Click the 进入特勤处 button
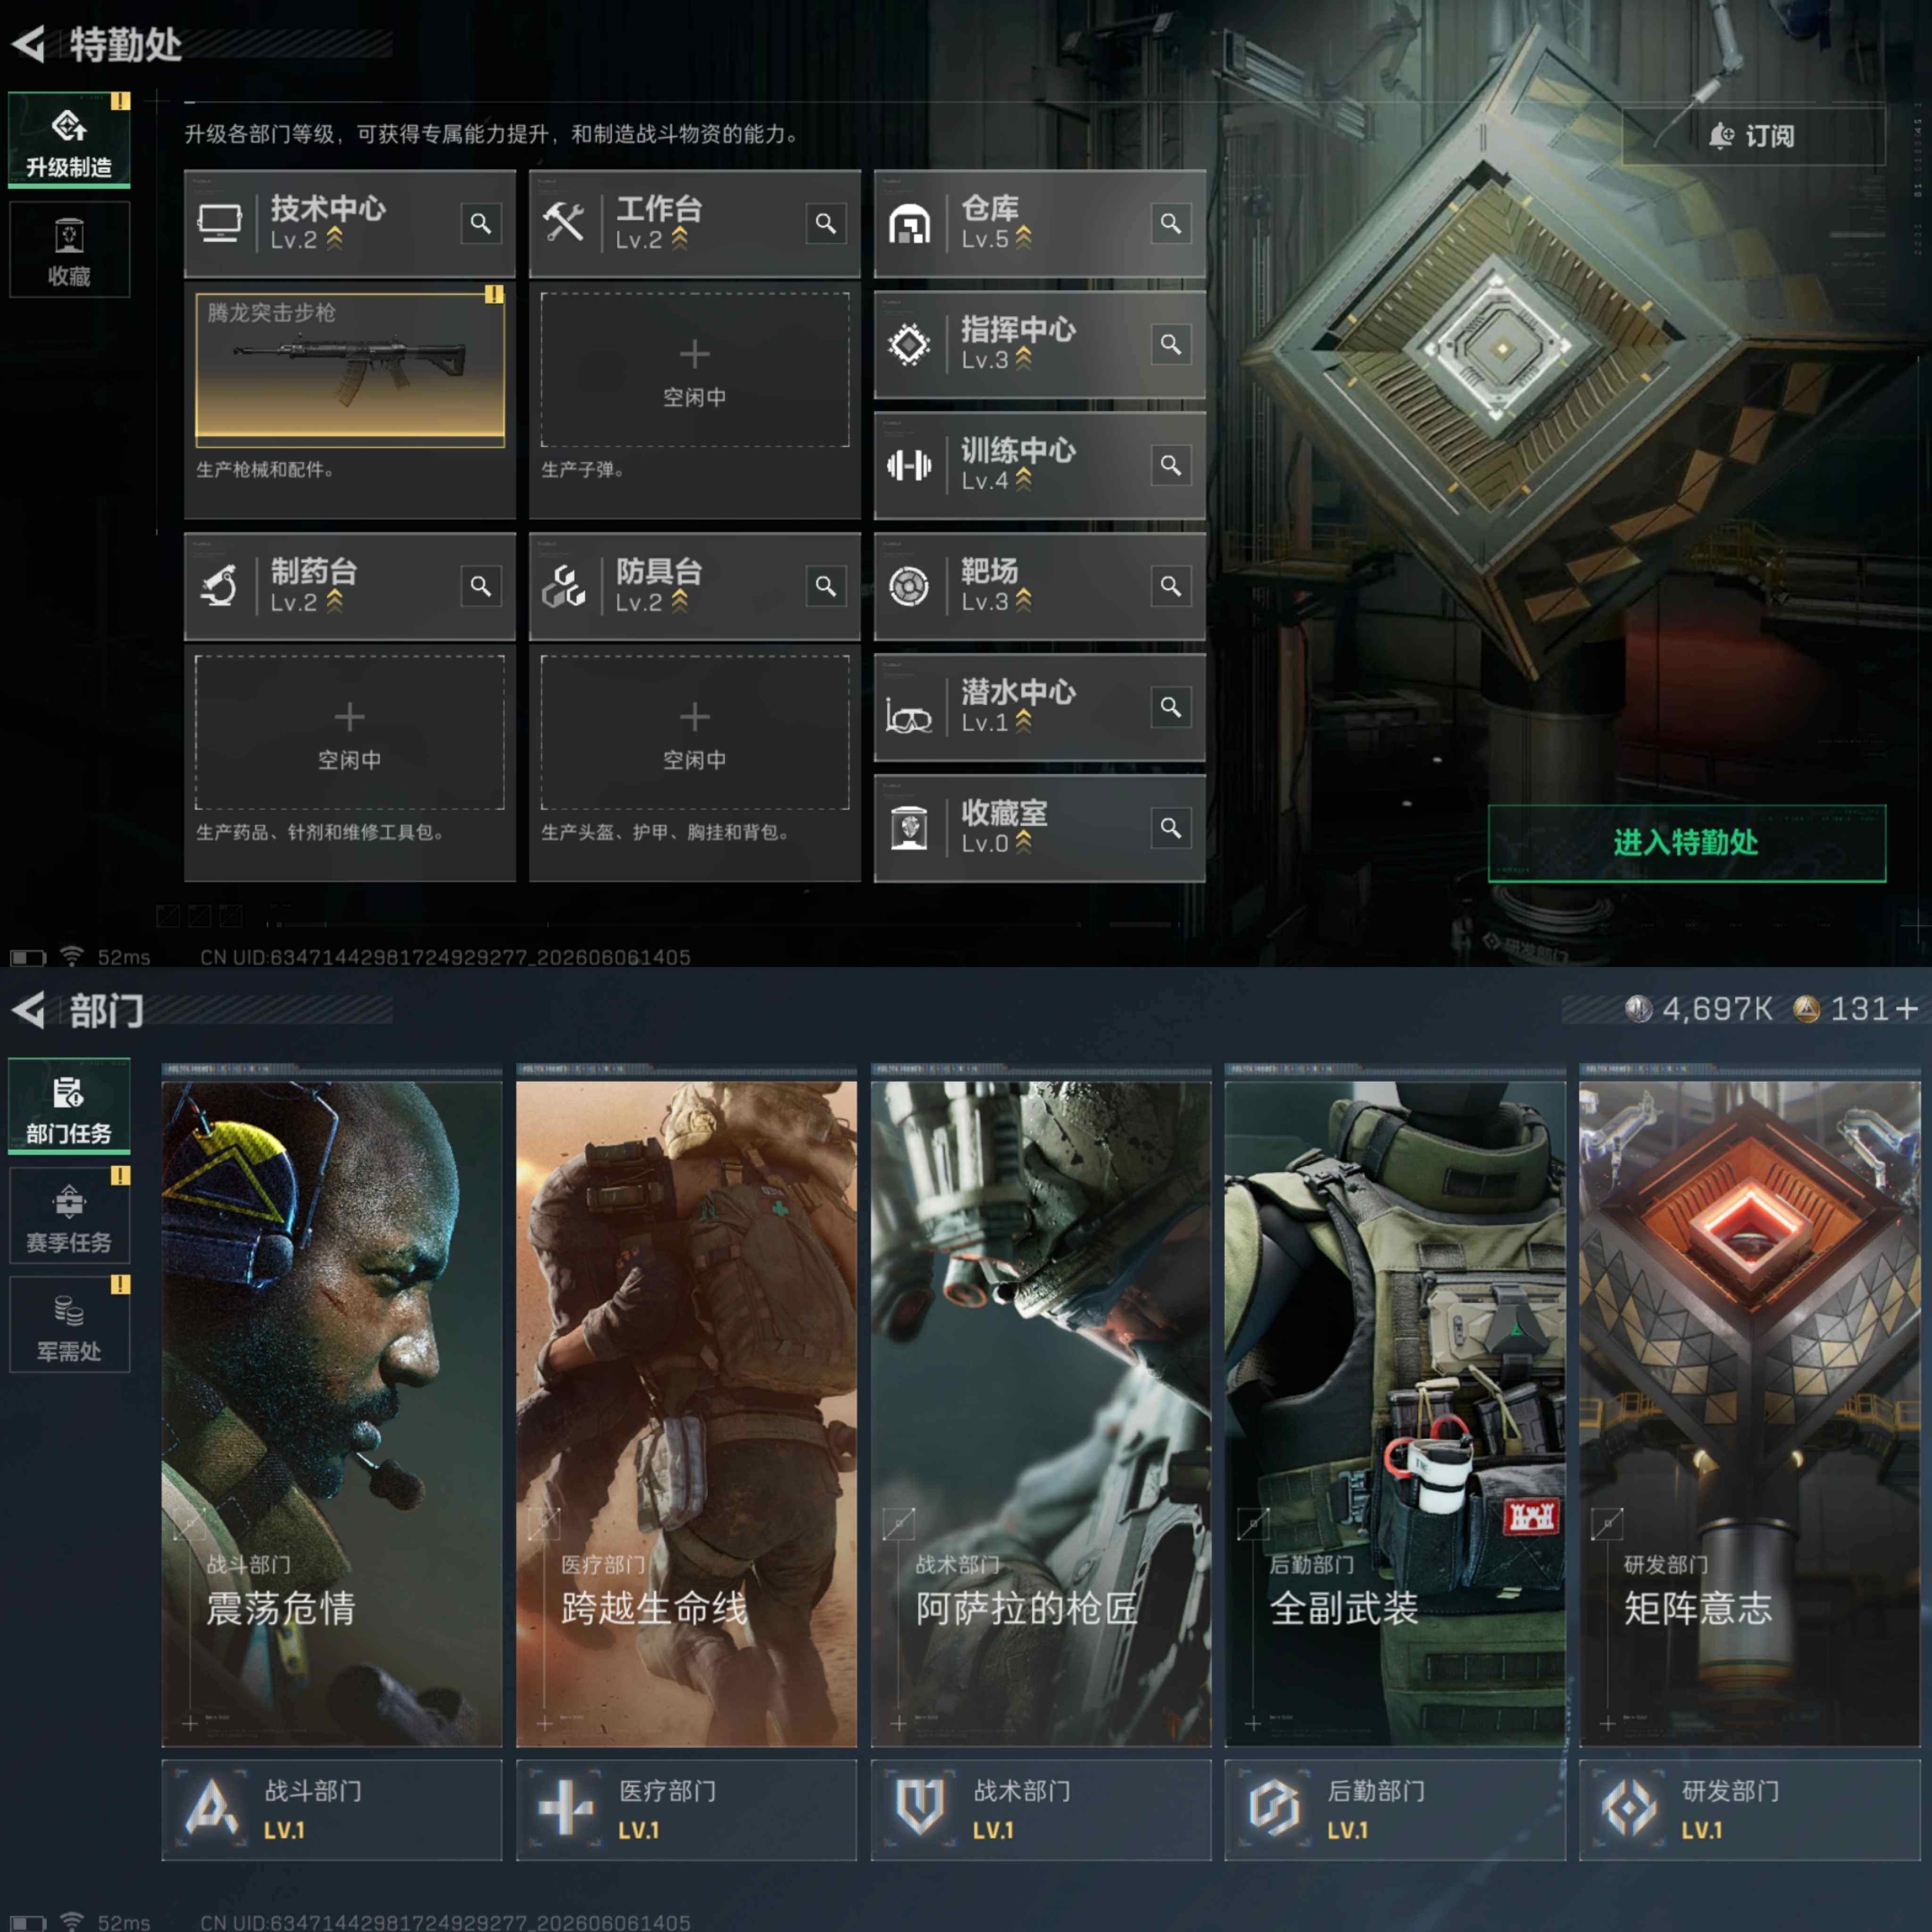The height and width of the screenshot is (1932, 1932). tap(1687, 843)
